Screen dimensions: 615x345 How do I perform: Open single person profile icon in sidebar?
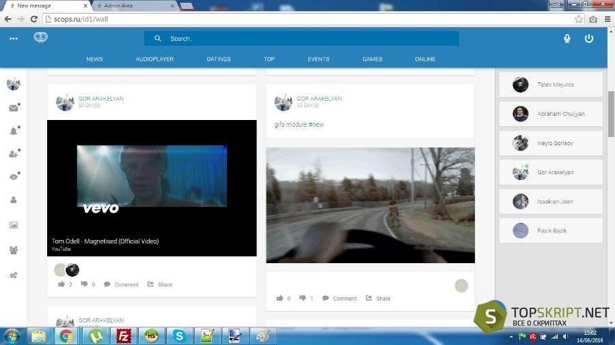tap(14, 200)
